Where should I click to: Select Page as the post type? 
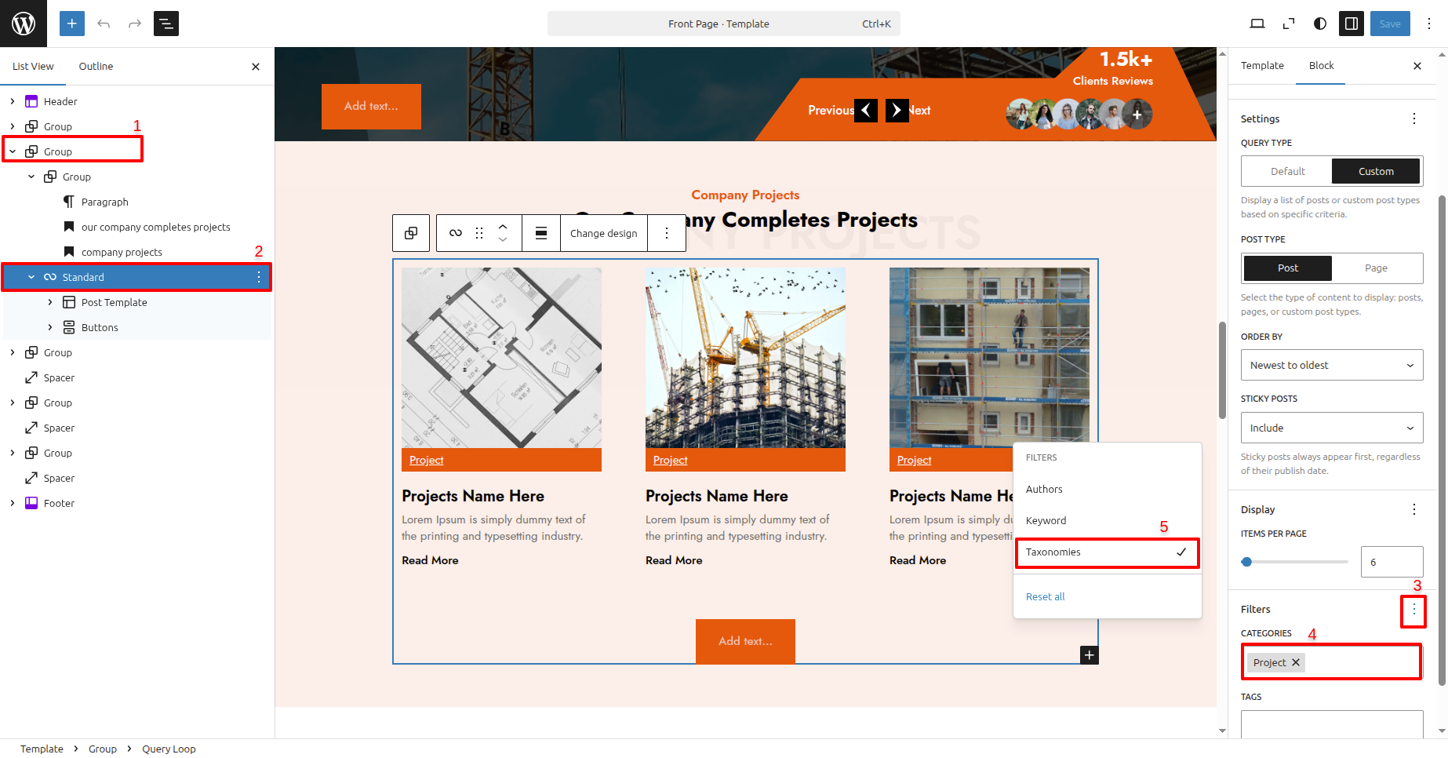tap(1376, 268)
